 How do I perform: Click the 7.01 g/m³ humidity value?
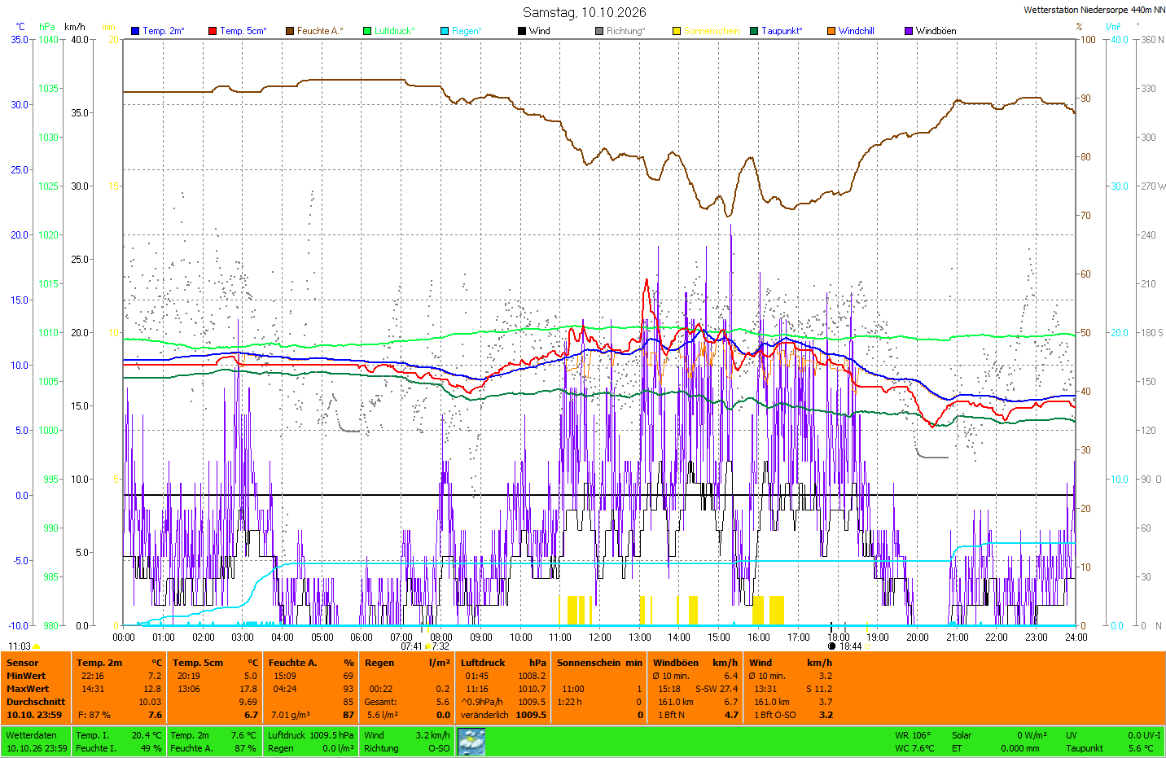click(x=290, y=715)
